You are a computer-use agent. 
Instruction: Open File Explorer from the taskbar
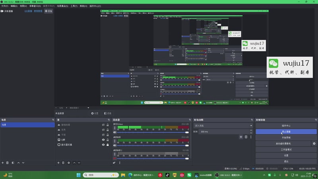123,175
